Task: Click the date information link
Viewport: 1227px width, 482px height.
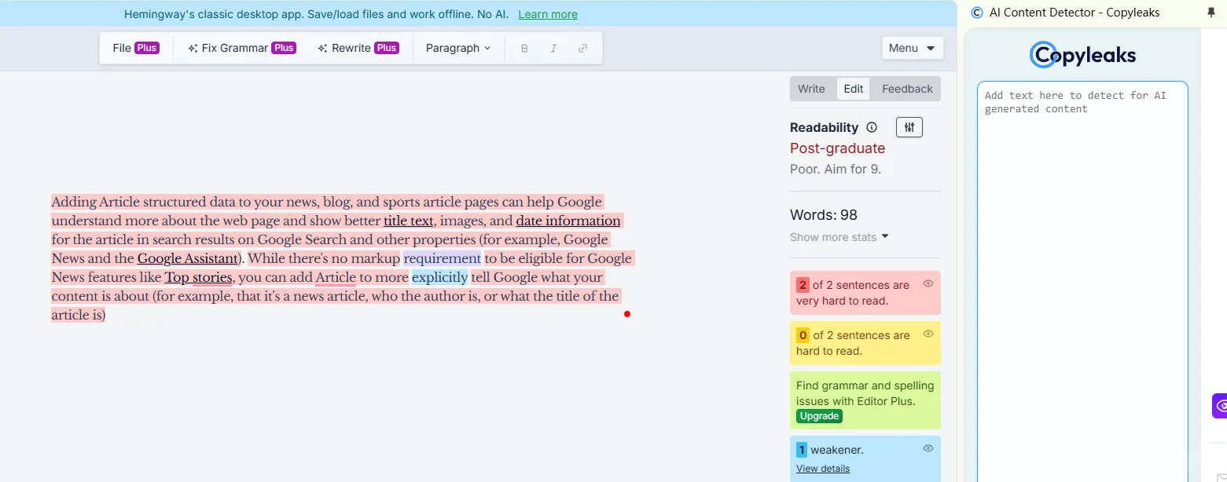Action: 568,221
